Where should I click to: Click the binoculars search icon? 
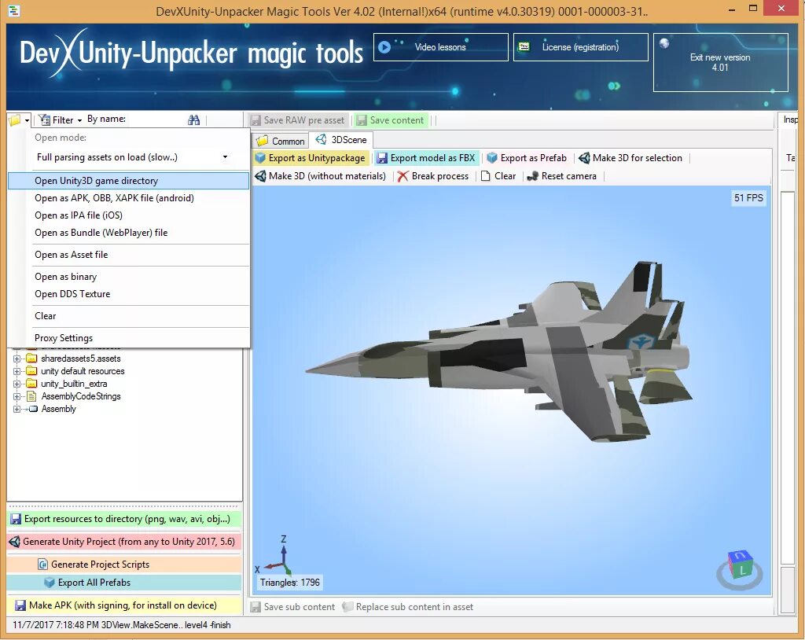coord(193,120)
